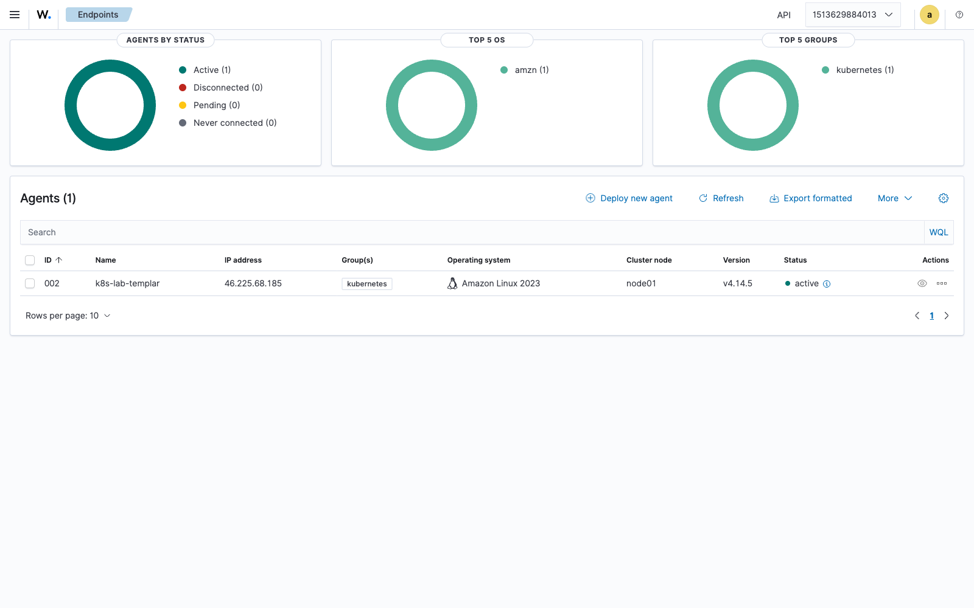Show active status info icon
Screen dimensions: 974x608
[x=827, y=284]
